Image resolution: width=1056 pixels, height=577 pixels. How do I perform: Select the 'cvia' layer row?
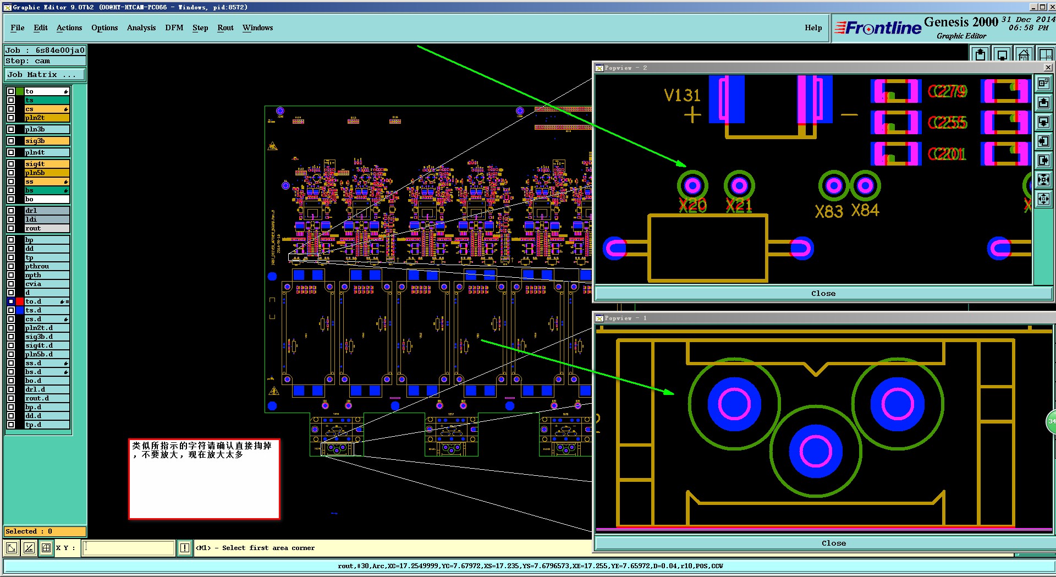[47, 284]
